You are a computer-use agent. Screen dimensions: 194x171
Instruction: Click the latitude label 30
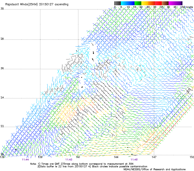point(2,9)
